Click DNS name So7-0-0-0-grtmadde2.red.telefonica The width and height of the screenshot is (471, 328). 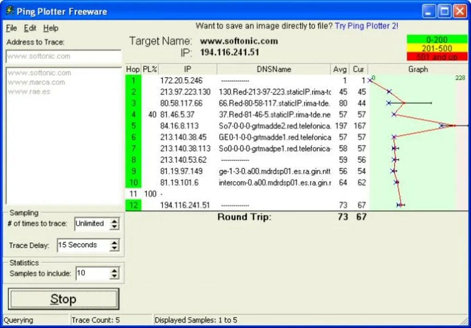point(275,126)
